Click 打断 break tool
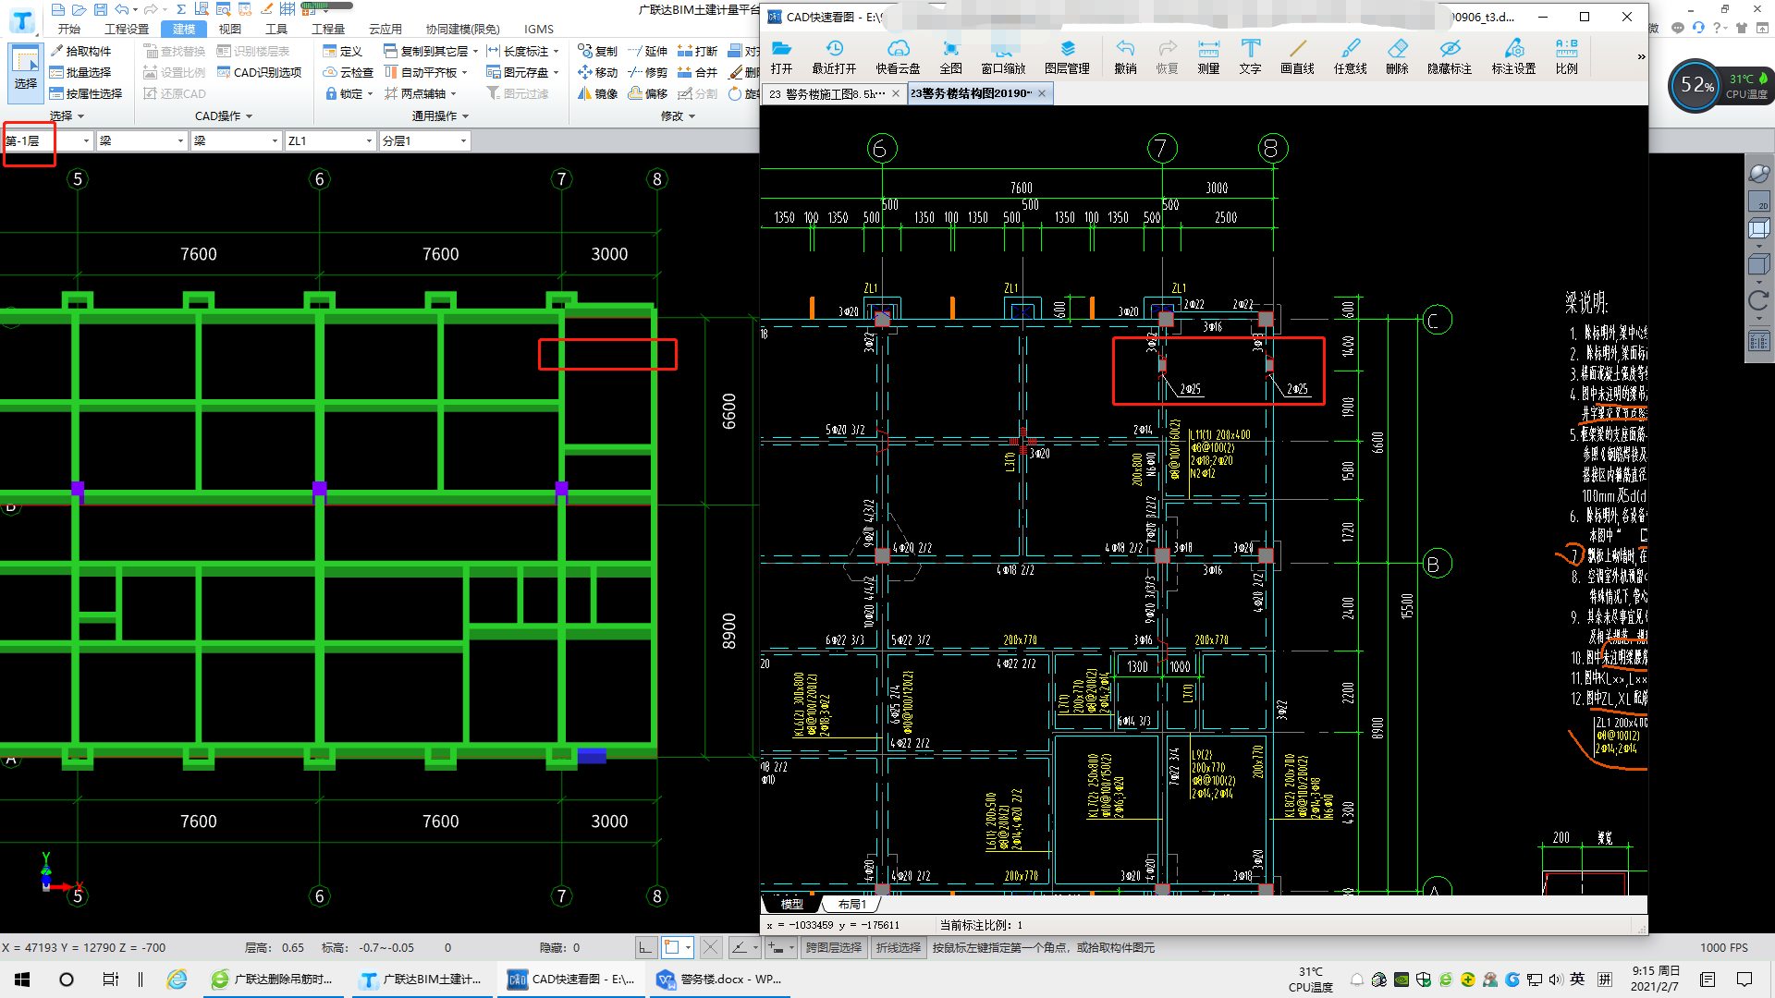This screenshot has height=998, width=1775. click(697, 51)
